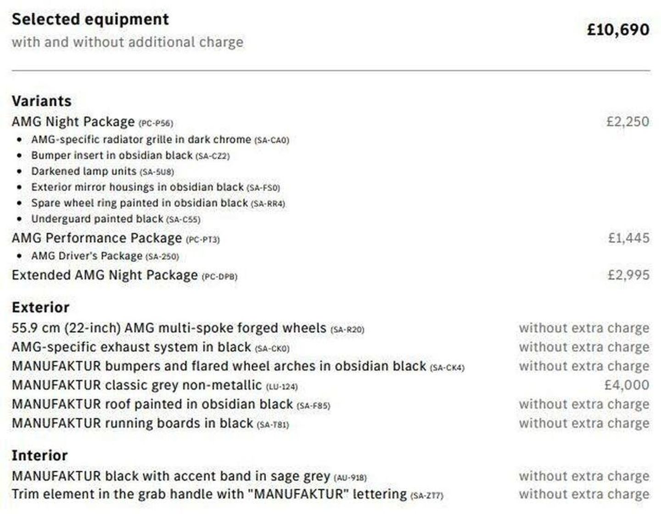Select Exterior mirror housings in obsidian black
The width and height of the screenshot is (661, 514).
click(137, 187)
